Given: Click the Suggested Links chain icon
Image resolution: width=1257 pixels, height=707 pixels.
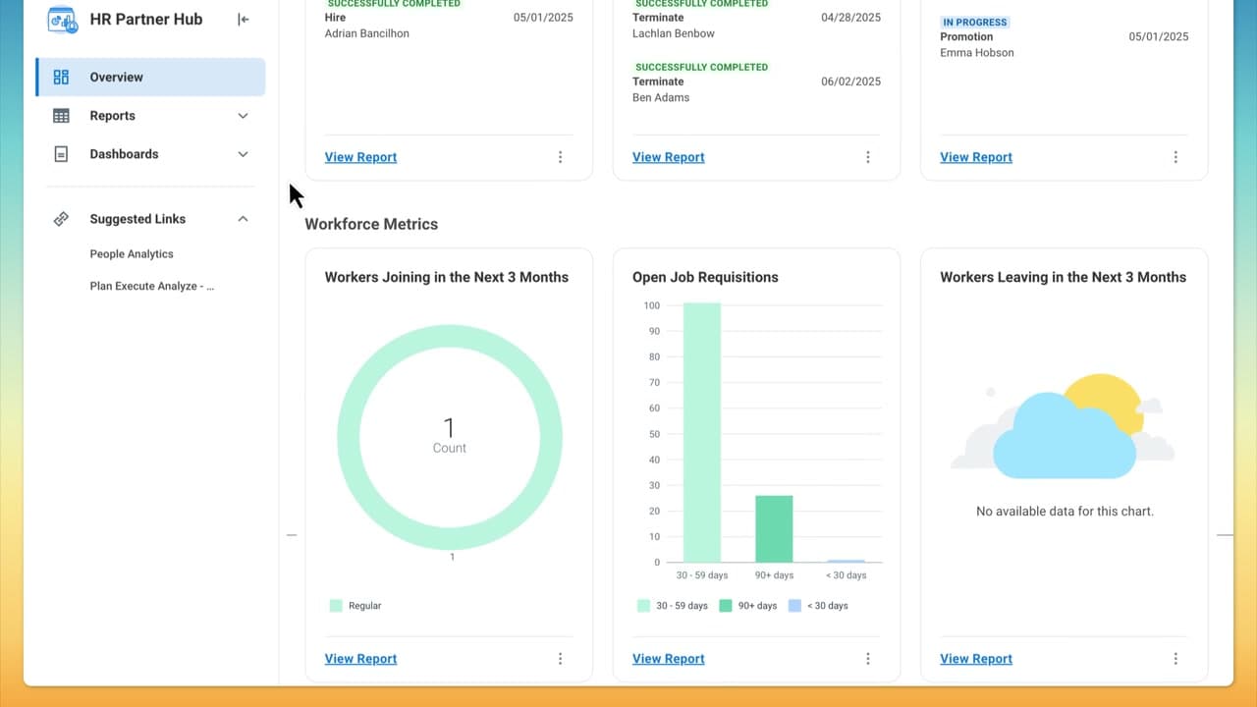Looking at the screenshot, I should 61,219.
